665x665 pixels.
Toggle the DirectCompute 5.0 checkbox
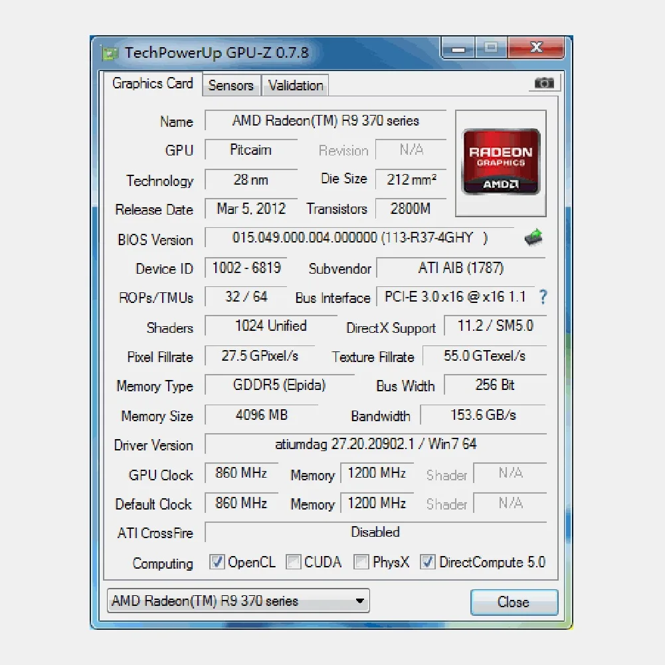coord(427,562)
